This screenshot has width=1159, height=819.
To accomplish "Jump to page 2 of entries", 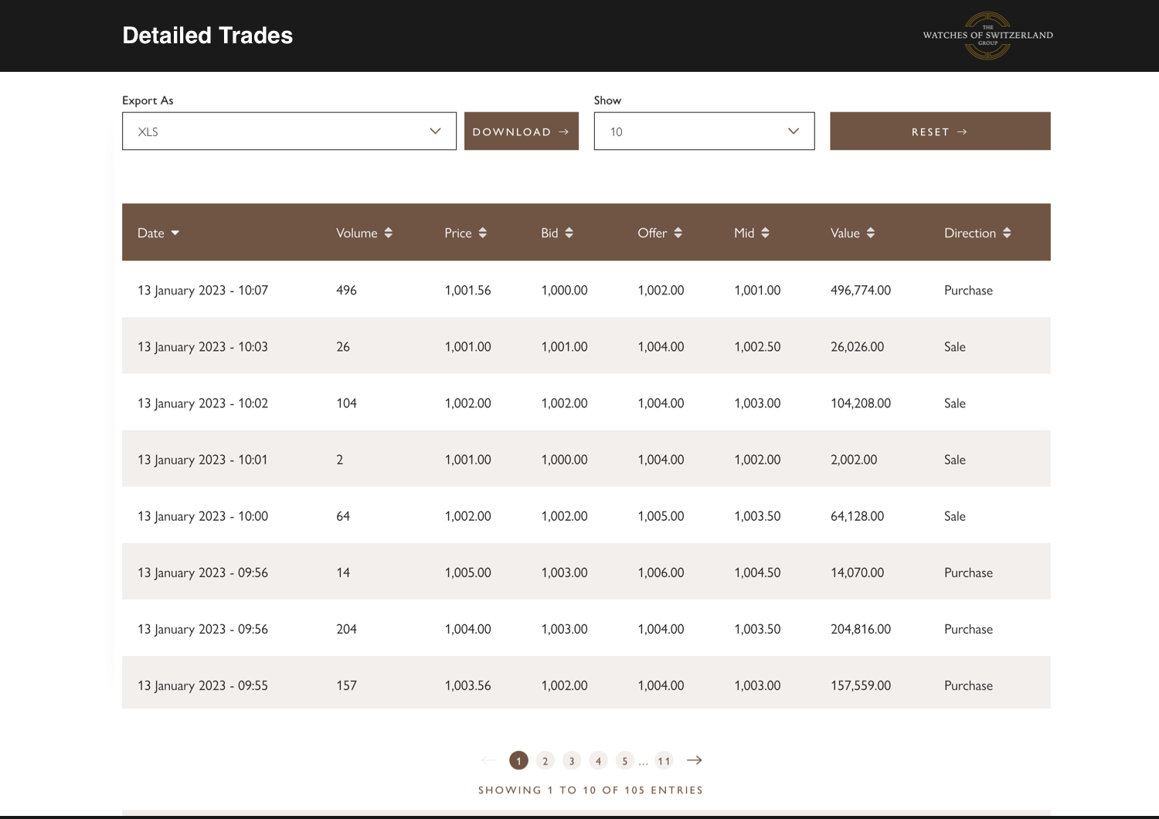I will pos(545,760).
